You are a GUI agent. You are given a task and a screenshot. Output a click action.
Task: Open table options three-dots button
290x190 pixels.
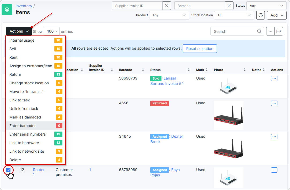tap(270, 31)
